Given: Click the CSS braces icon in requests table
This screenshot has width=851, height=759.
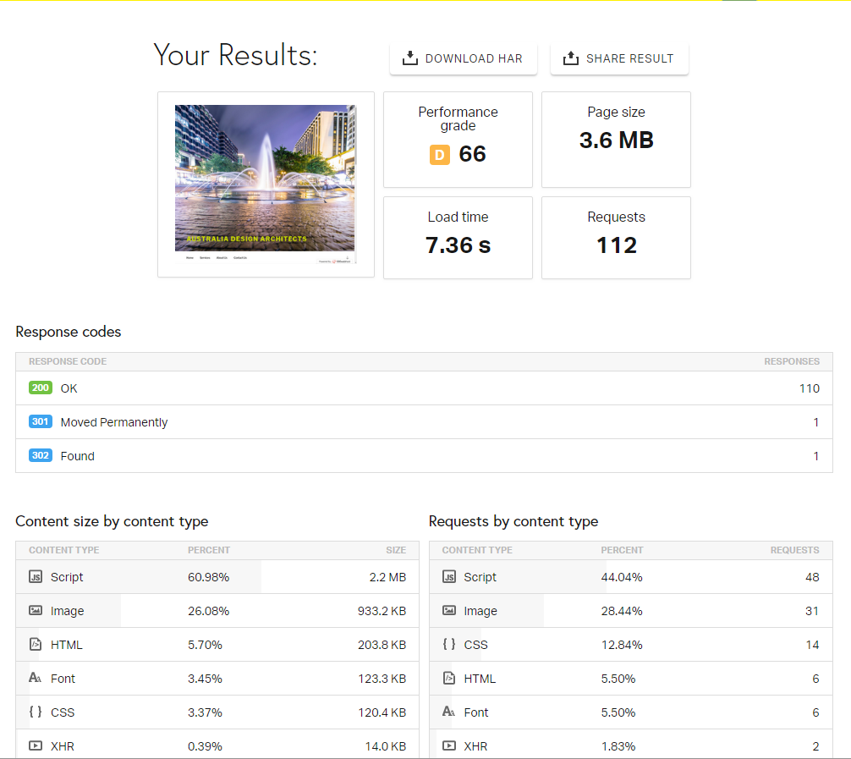Looking at the screenshot, I should 449,645.
